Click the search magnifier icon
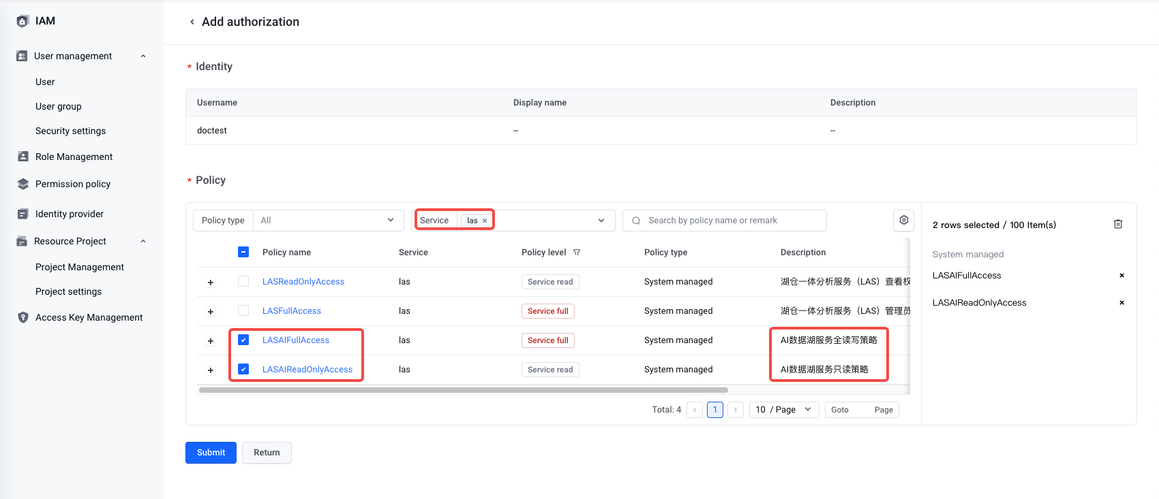The image size is (1159, 499). tap(636, 221)
